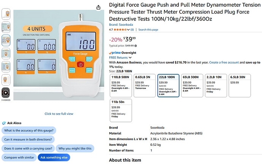Image resolution: width=262 pixels, height=164 pixels.
Task: Select the 11lb 50n size option
Action: point(121,110)
